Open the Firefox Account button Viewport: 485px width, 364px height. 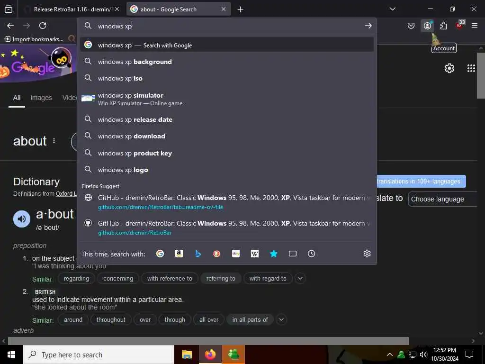pos(428,26)
